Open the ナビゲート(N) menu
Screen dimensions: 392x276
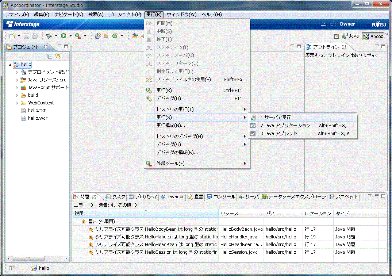[69, 15]
